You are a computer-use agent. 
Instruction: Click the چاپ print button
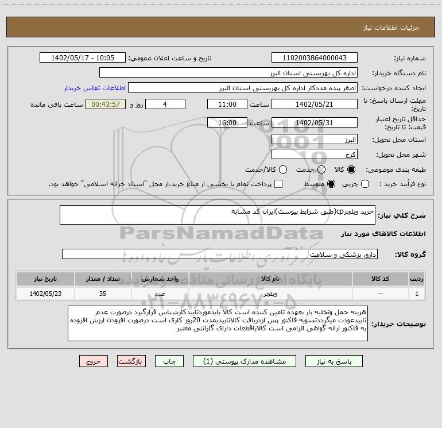point(169,361)
